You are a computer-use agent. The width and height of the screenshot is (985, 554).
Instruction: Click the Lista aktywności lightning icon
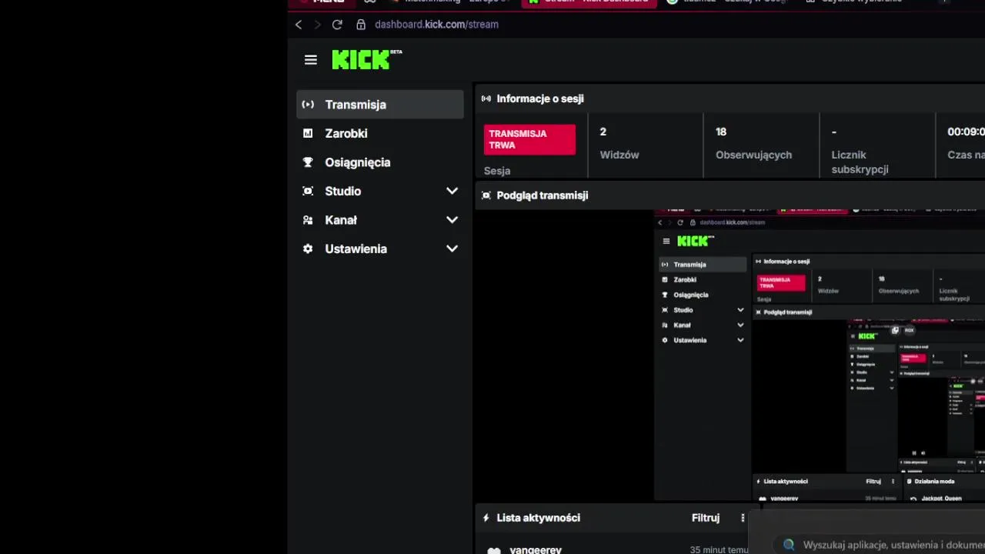(486, 518)
